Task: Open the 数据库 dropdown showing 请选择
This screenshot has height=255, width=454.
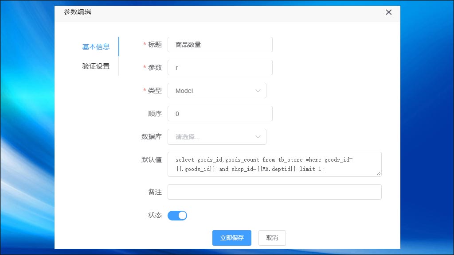Action: [217, 136]
